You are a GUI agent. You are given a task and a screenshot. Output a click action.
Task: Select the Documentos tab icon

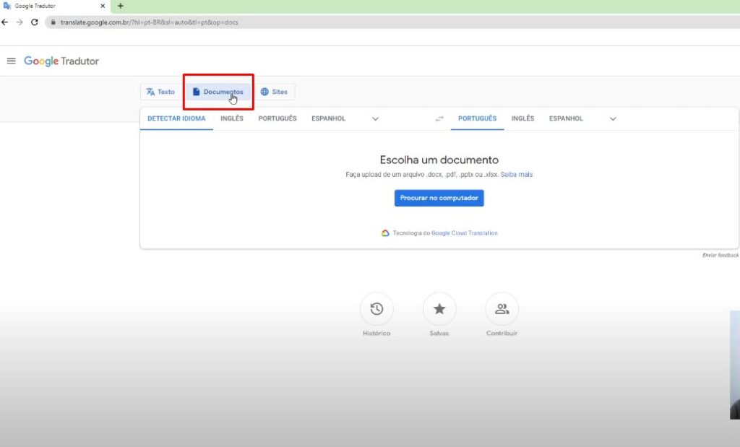point(197,91)
